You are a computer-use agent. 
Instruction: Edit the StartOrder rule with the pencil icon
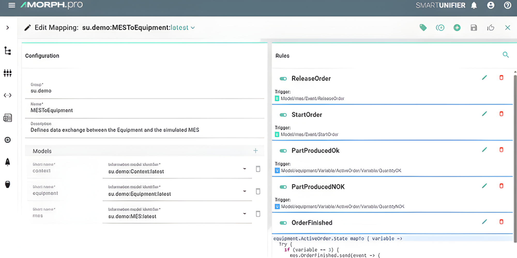[484, 114]
